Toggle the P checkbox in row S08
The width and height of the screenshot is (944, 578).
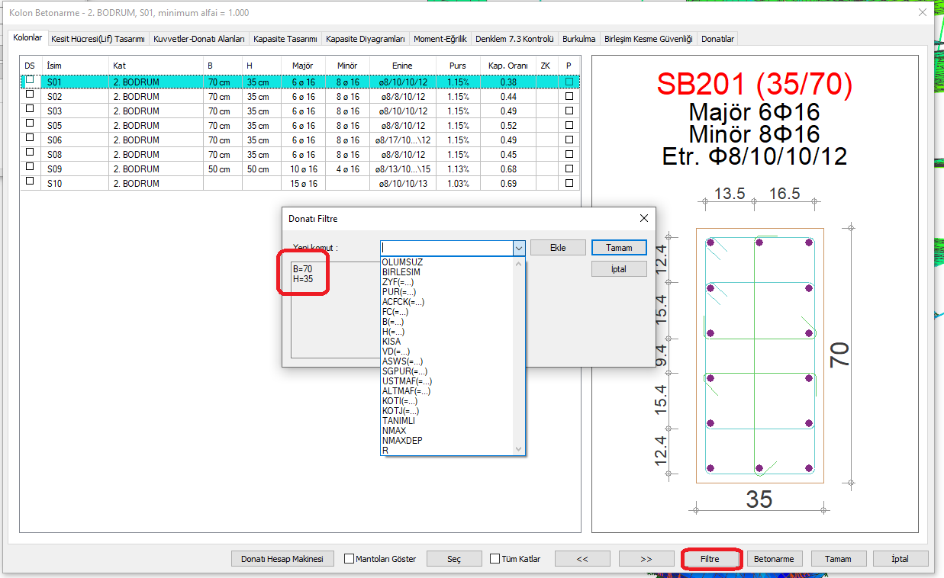[569, 155]
